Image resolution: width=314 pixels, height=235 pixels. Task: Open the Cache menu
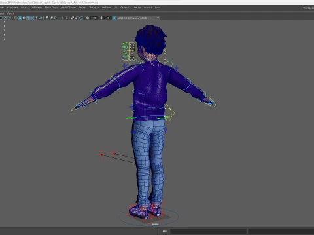(x=137, y=7)
